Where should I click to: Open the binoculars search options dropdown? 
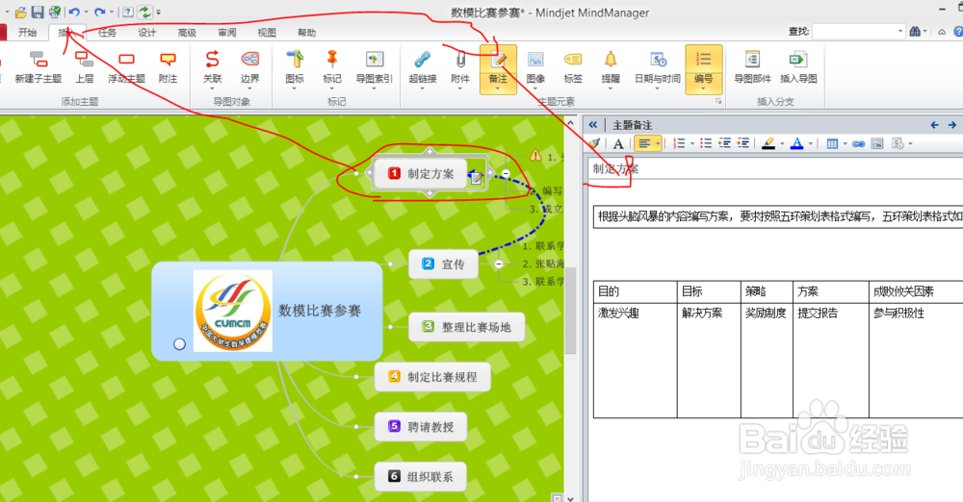coord(924,32)
